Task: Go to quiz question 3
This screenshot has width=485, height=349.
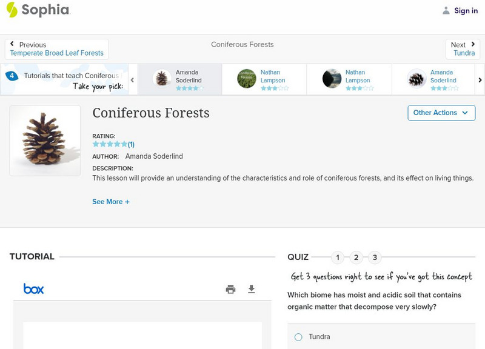Action: (375, 258)
